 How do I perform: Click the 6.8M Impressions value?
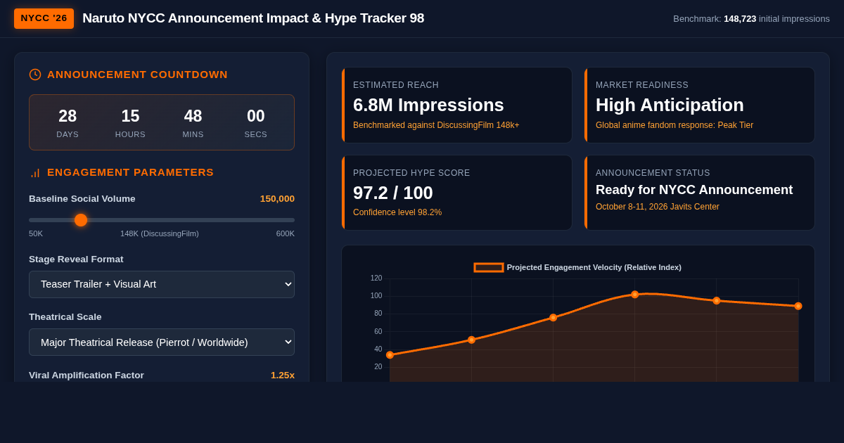[x=428, y=105]
